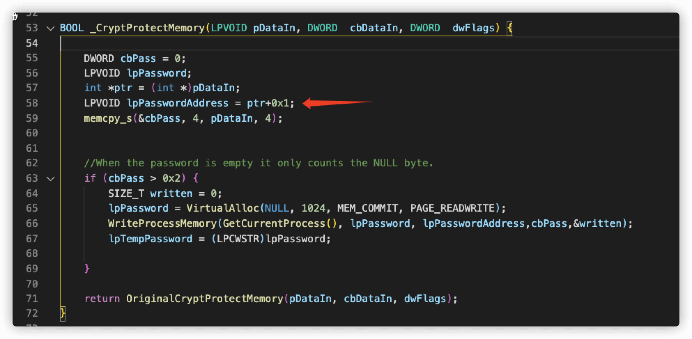Click the dwFlags parameter in the function signature
This screenshot has width=692, height=339.
pos(473,28)
